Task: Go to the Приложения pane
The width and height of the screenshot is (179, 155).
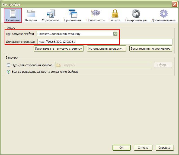Action: [x=73, y=15]
